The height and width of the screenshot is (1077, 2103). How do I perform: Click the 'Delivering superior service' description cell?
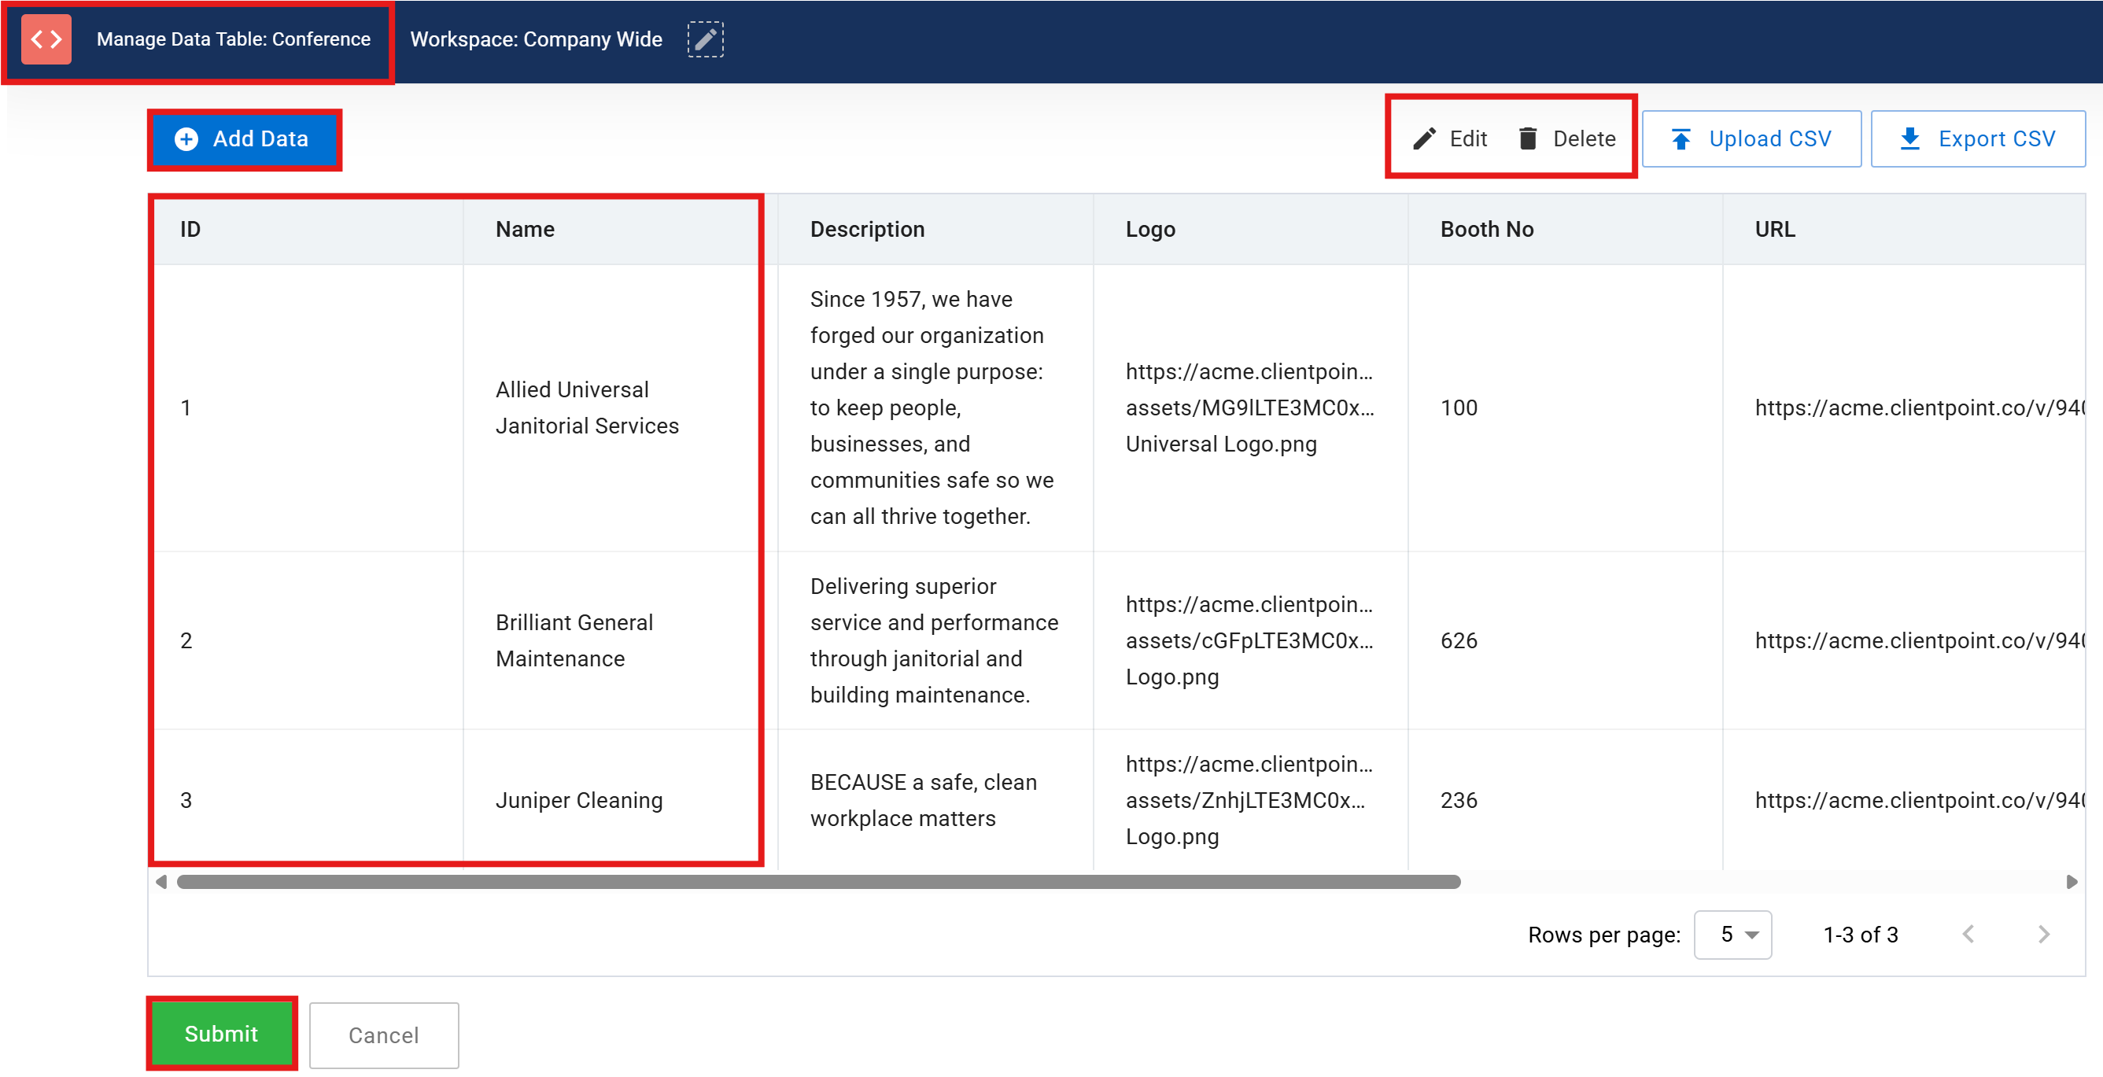[935, 640]
